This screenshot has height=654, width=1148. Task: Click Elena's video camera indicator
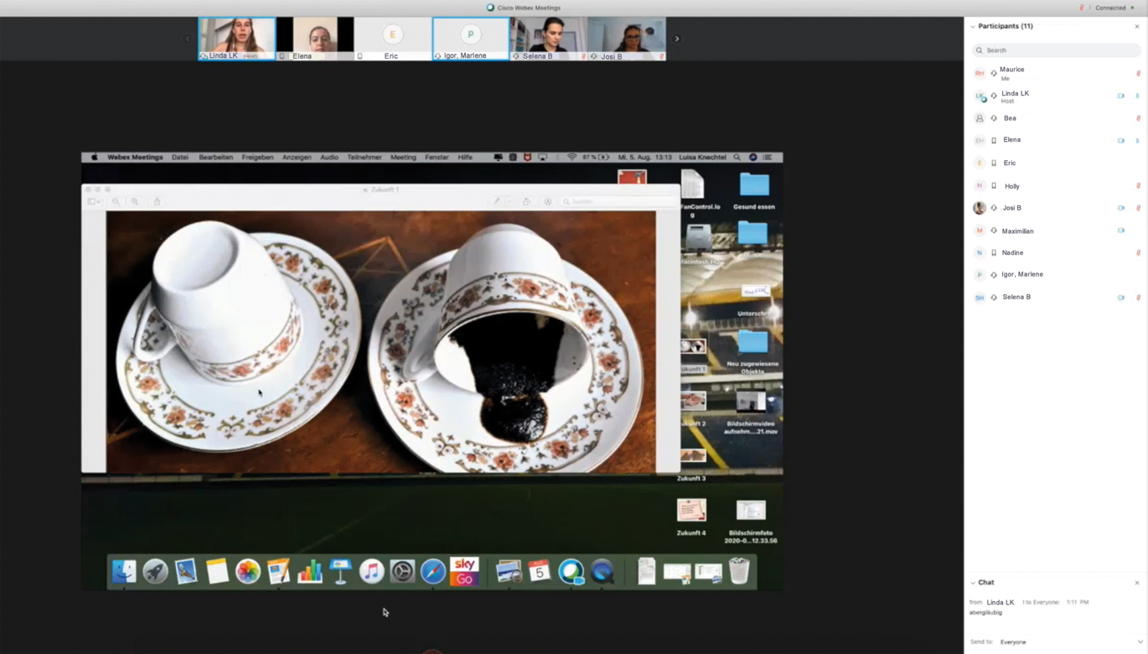(1120, 141)
